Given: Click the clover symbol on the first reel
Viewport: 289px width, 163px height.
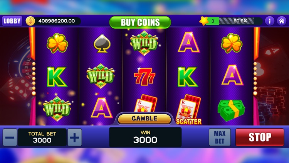Looking at the screenshot, I should click(x=57, y=43).
